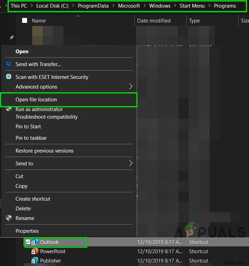Open dropdown chevron after Microsoft in path

(x=145, y=6)
